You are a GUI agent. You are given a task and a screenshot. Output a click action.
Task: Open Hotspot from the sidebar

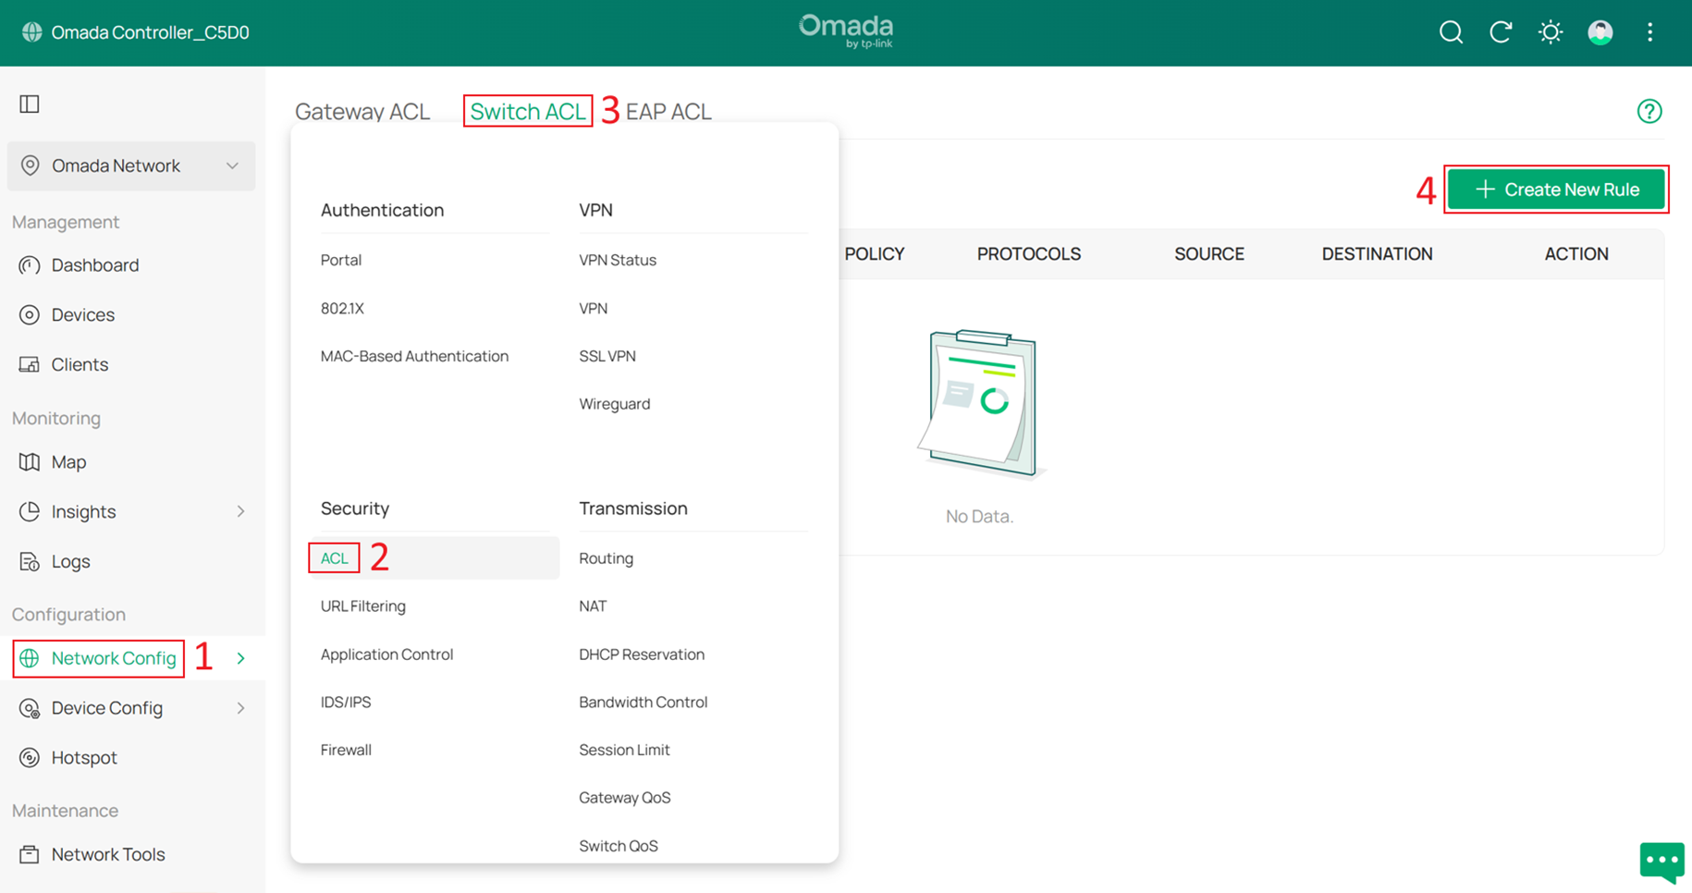pyautogui.click(x=84, y=758)
